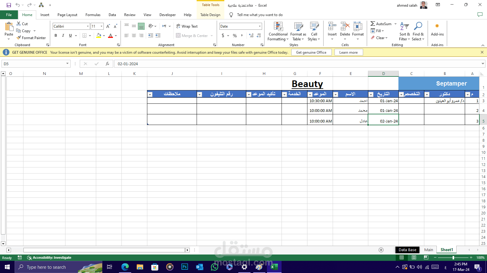Increase font size with the large A icon
Screen dimensions: 487x273
coord(108,26)
